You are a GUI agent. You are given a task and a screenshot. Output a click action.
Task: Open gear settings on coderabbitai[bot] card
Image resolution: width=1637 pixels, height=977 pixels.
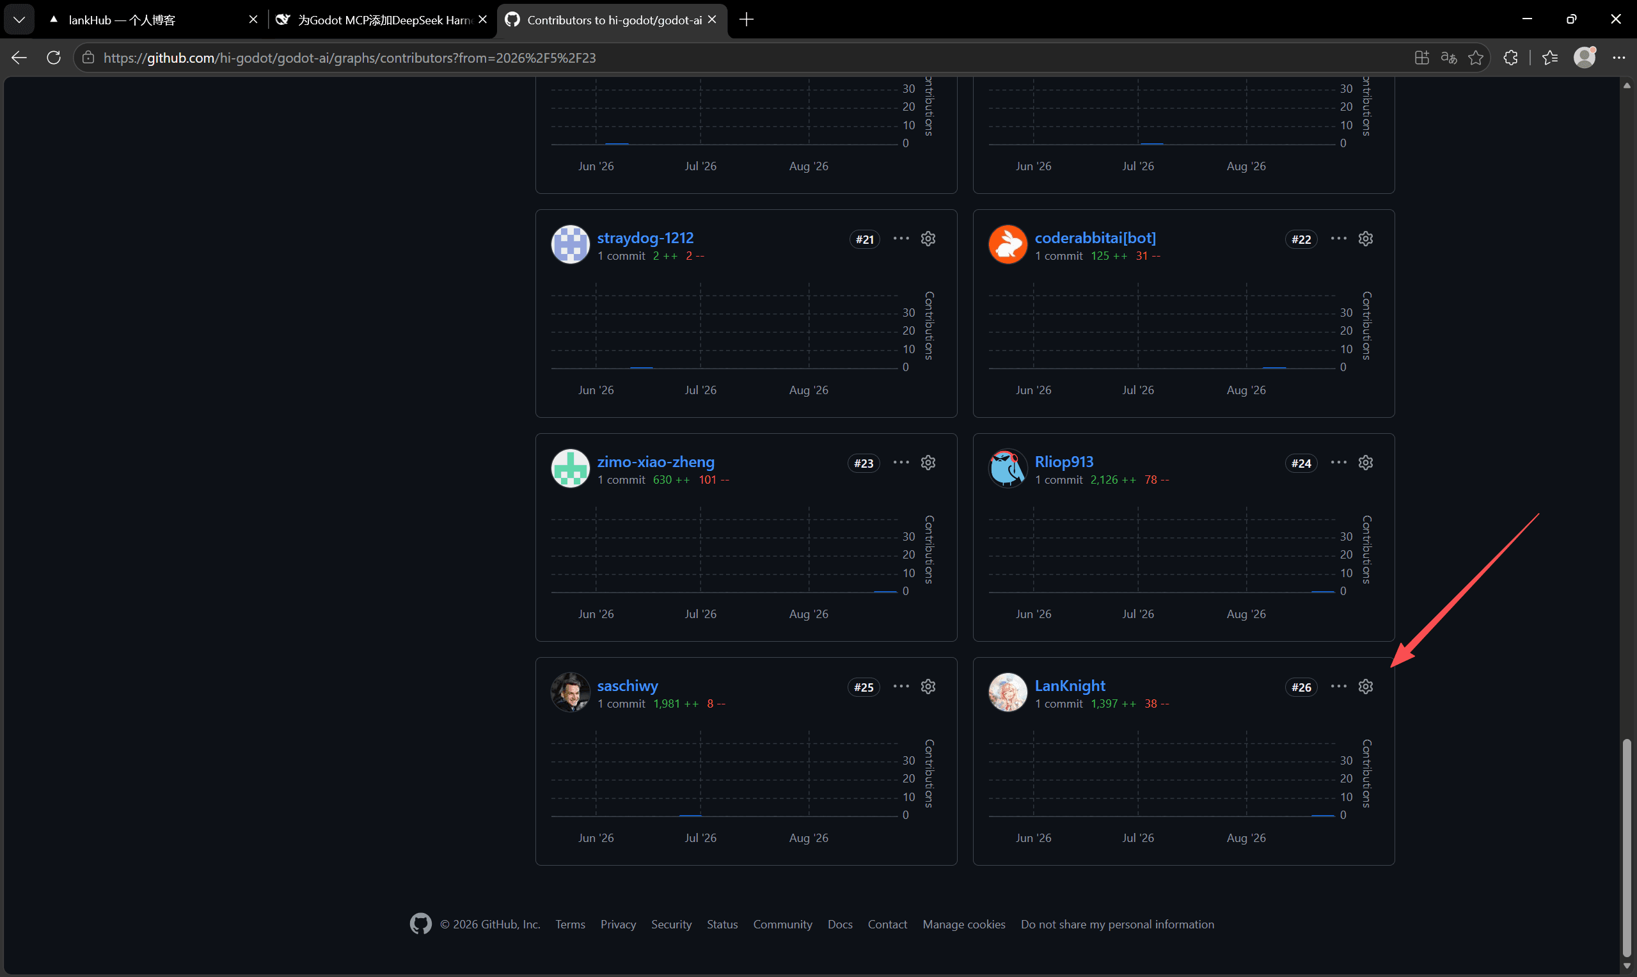pyautogui.click(x=1366, y=238)
